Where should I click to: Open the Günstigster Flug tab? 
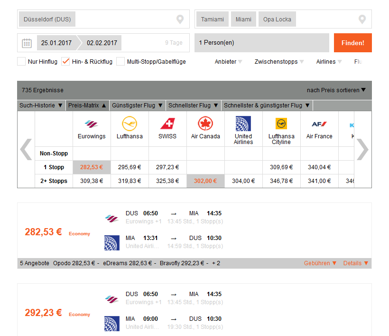click(138, 106)
